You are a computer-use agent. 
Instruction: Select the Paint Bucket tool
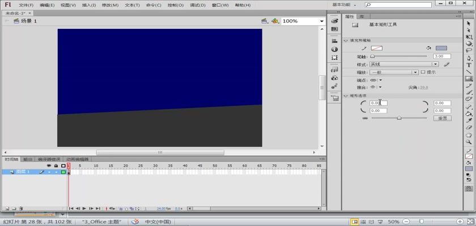point(469,114)
